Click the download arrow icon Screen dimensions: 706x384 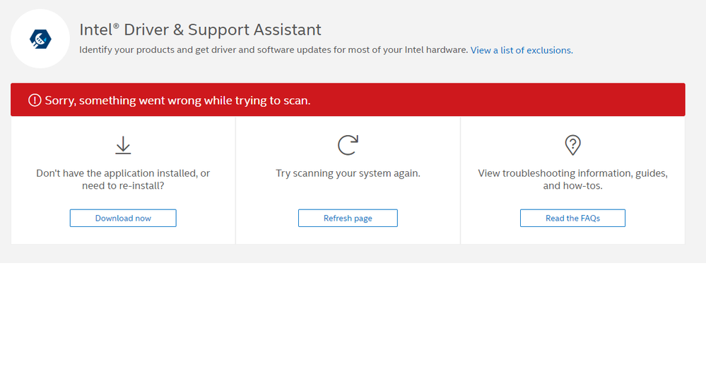tap(123, 145)
